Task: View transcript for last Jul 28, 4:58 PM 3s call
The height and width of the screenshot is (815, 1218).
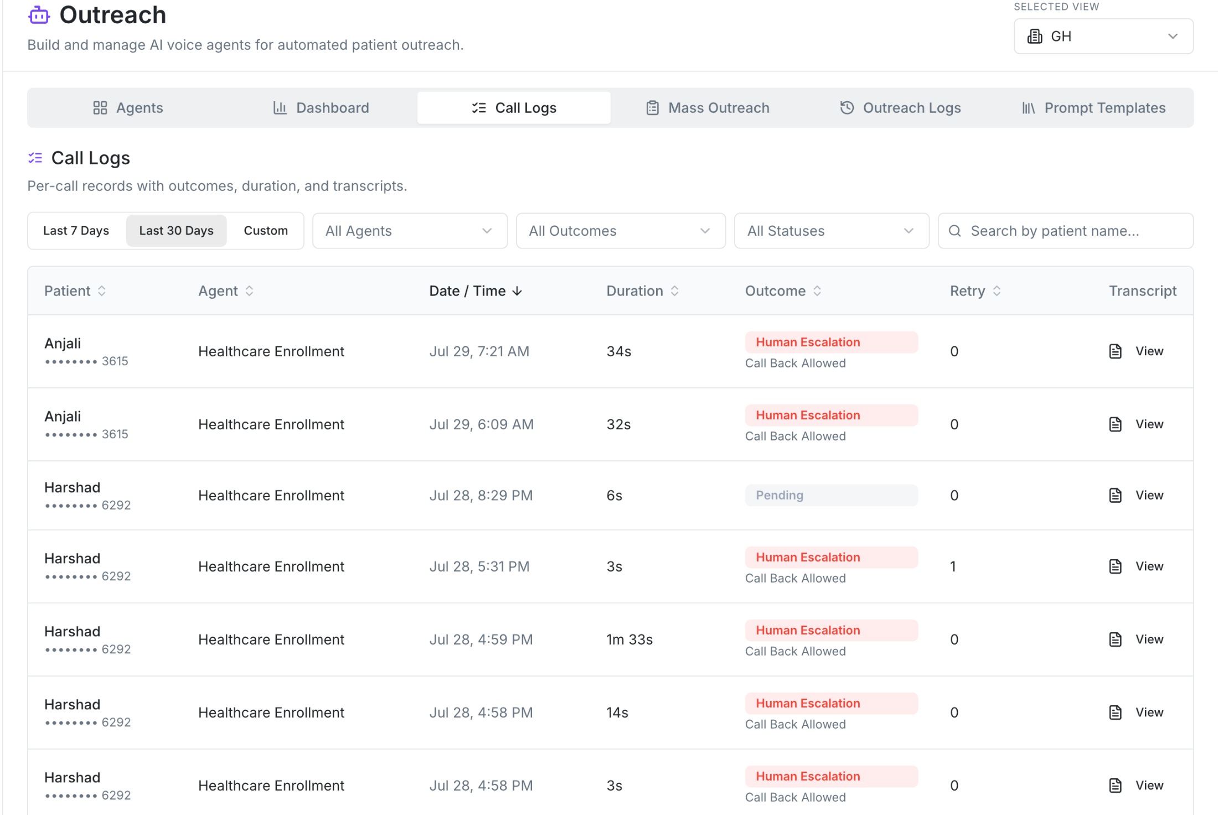Action: tap(1149, 785)
